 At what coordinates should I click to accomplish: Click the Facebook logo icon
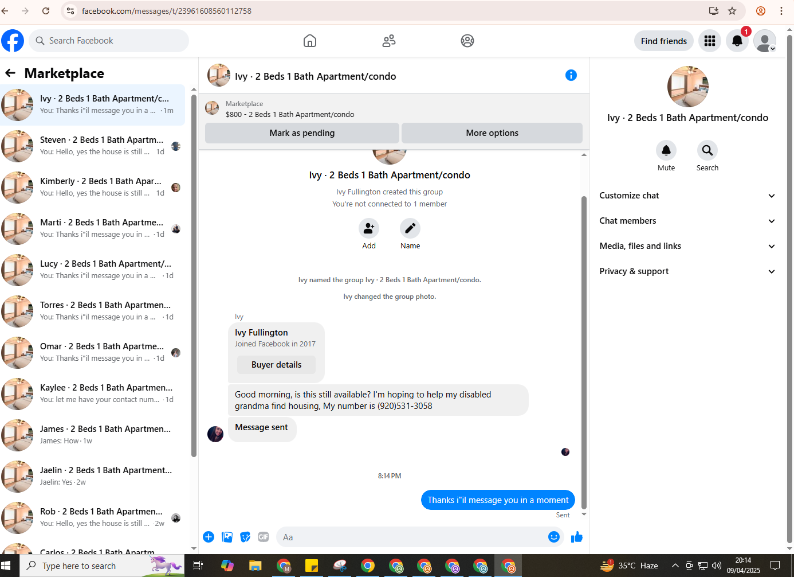[13, 41]
